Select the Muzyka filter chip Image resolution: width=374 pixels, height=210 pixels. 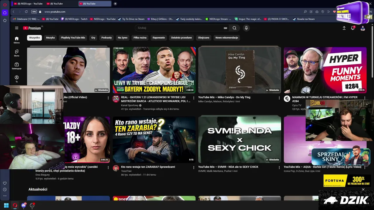pyautogui.click(x=50, y=38)
